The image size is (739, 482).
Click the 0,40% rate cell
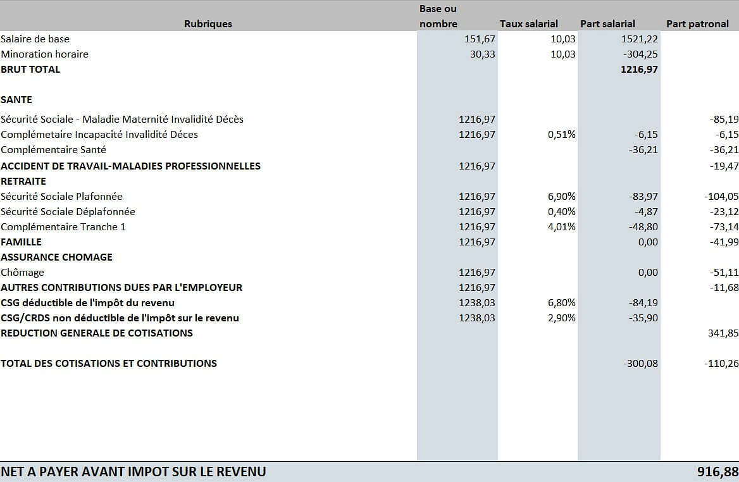561,211
